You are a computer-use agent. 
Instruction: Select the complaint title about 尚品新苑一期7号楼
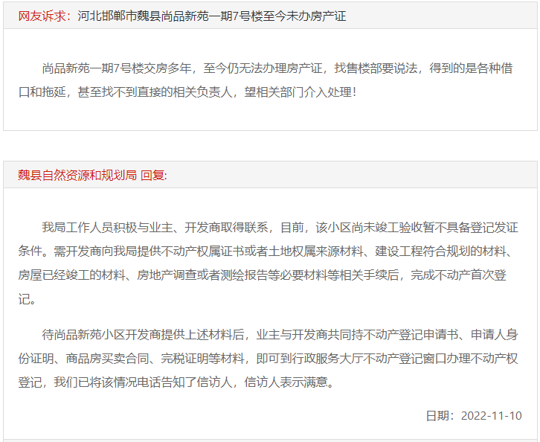click(x=212, y=16)
